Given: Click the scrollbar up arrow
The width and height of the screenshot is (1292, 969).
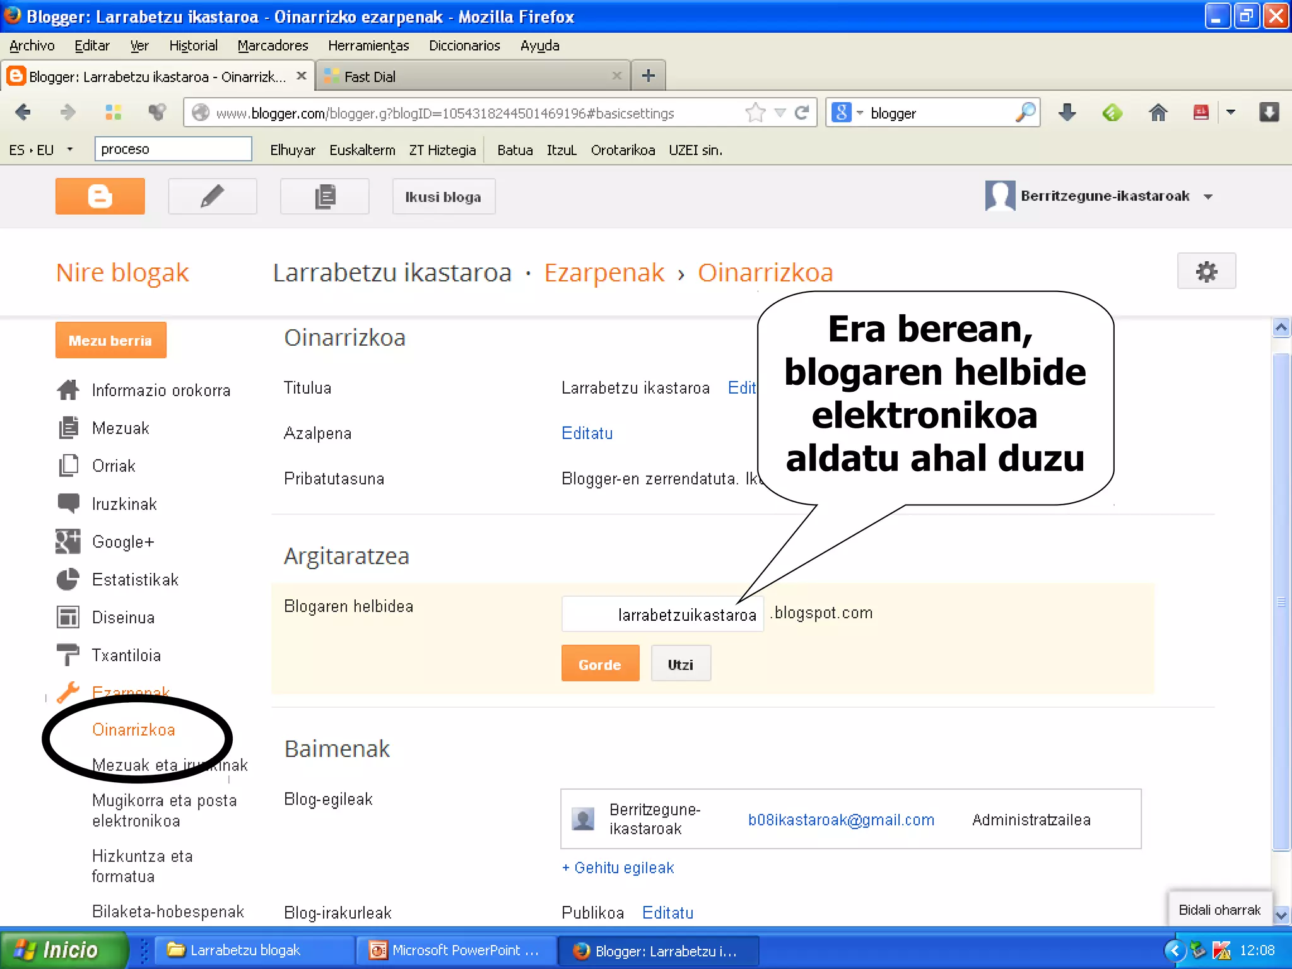Looking at the screenshot, I should point(1281,327).
